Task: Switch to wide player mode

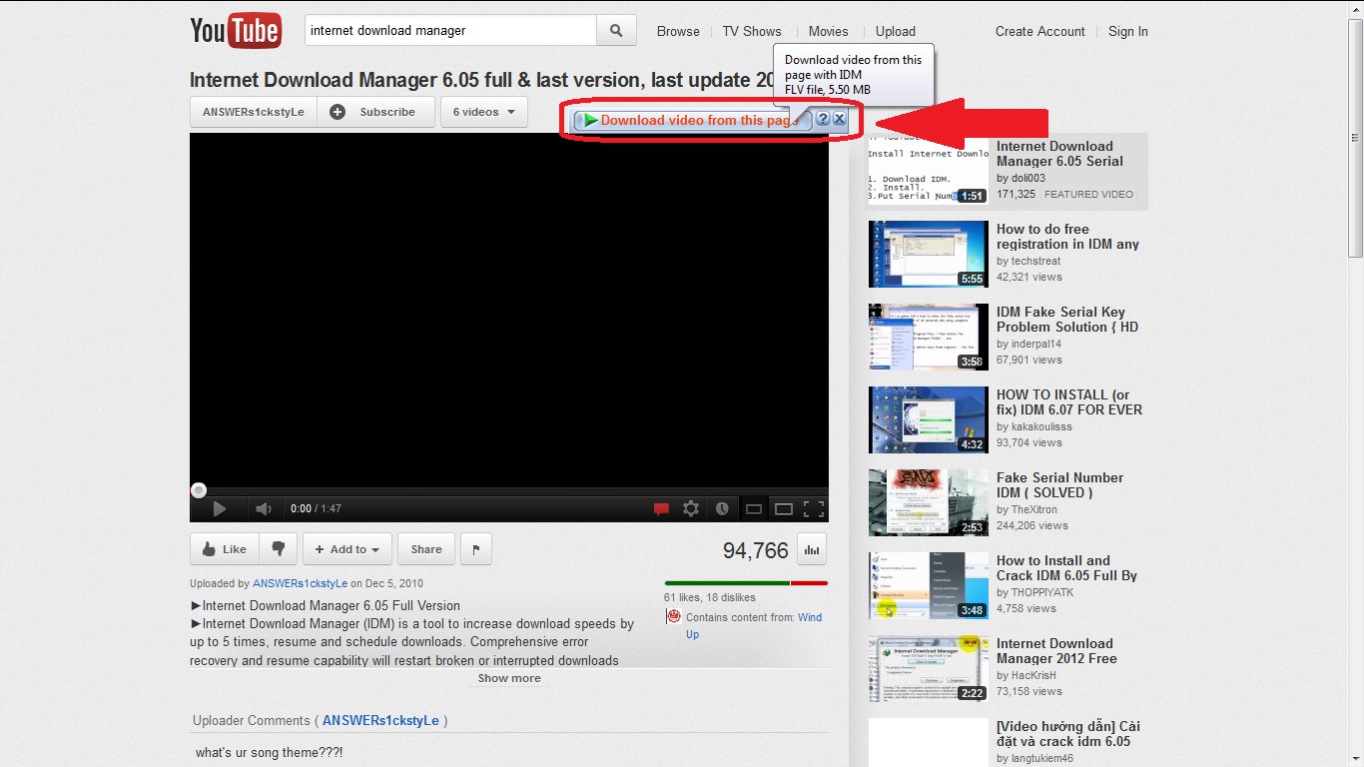Action: 783,508
